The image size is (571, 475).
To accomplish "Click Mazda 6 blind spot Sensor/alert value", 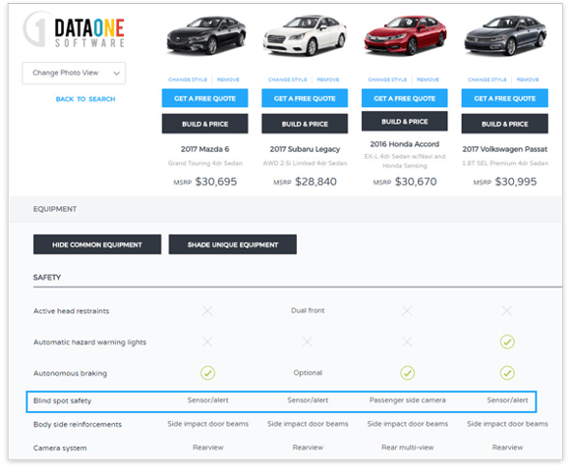I will click(208, 400).
